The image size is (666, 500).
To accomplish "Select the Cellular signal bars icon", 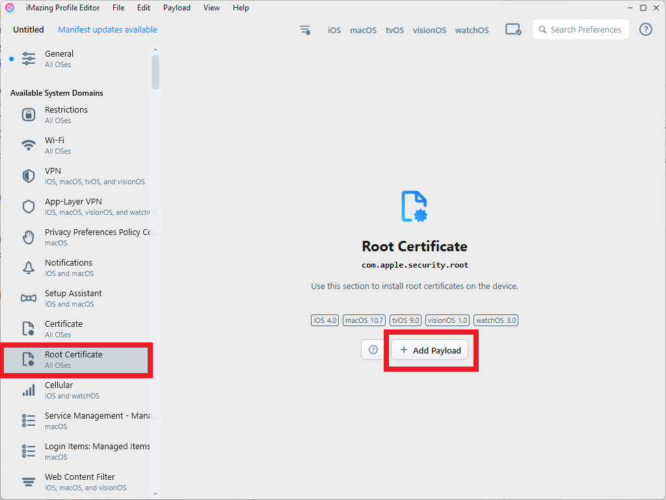I will click(29, 390).
